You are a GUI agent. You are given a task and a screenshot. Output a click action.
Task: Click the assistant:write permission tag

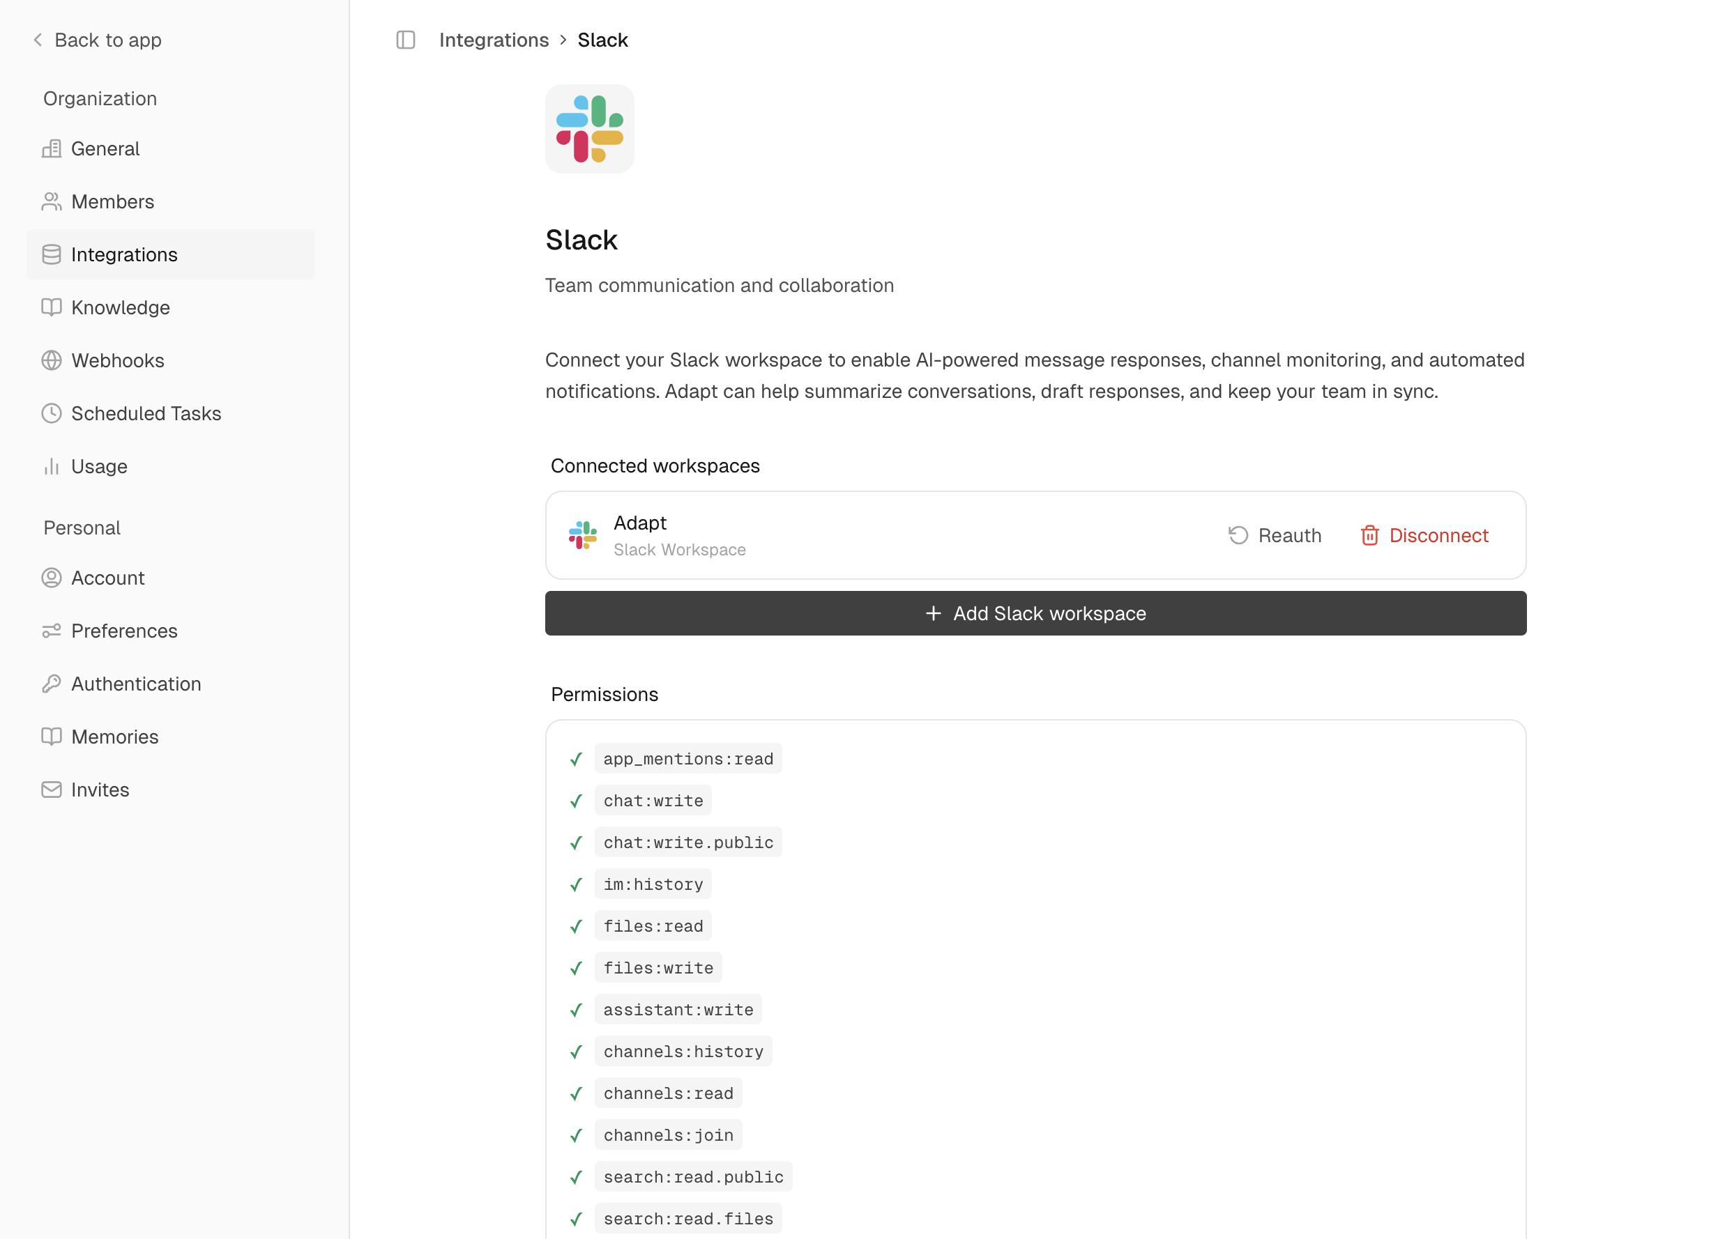[678, 1009]
